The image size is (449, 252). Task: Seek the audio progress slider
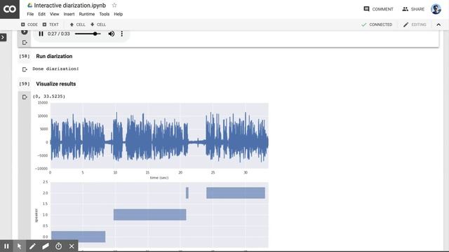point(88,34)
